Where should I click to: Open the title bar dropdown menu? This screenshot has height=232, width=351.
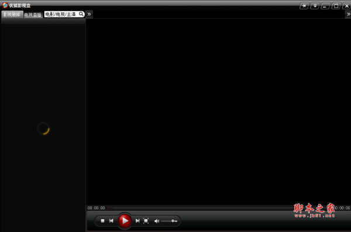coord(315,6)
